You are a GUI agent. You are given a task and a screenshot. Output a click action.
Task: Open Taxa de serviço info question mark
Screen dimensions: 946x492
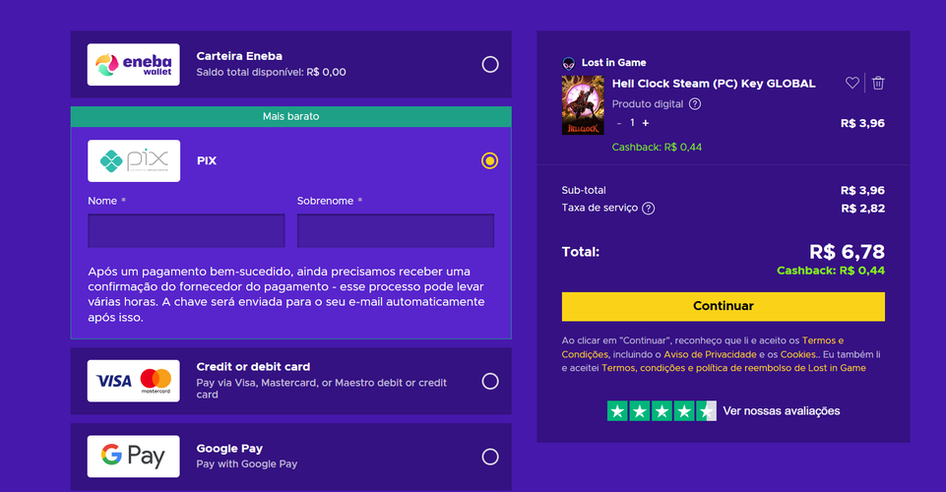pyautogui.click(x=648, y=208)
